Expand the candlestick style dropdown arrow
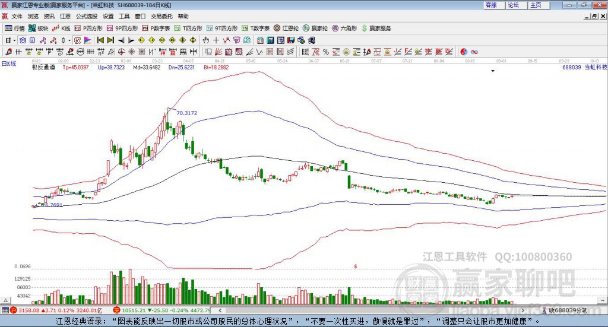This screenshot has width=608, height=327. tap(69, 40)
